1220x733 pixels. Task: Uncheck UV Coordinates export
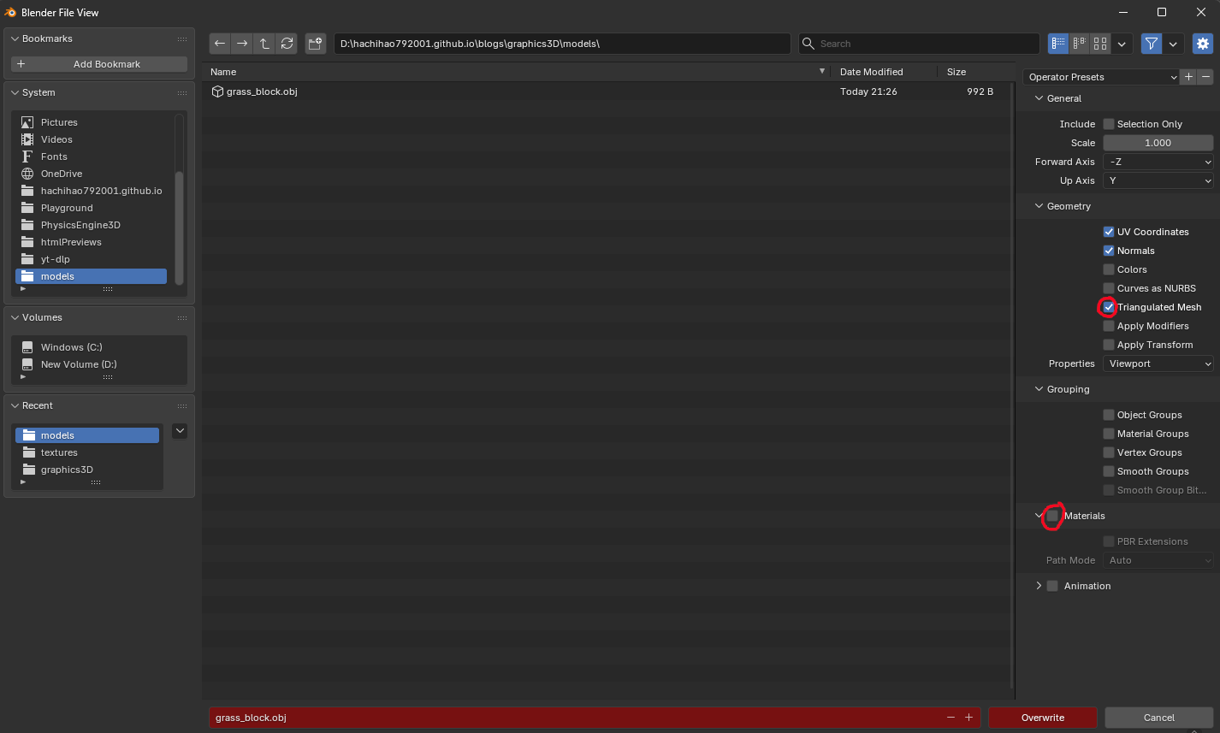pos(1109,232)
